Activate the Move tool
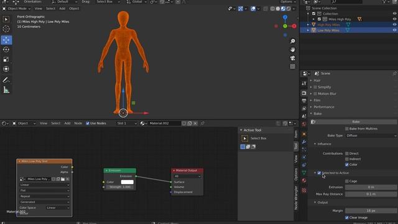Image resolution: width=398 pixels, height=224 pixels. click(x=6, y=40)
